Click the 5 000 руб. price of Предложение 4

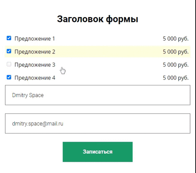pos(176,78)
